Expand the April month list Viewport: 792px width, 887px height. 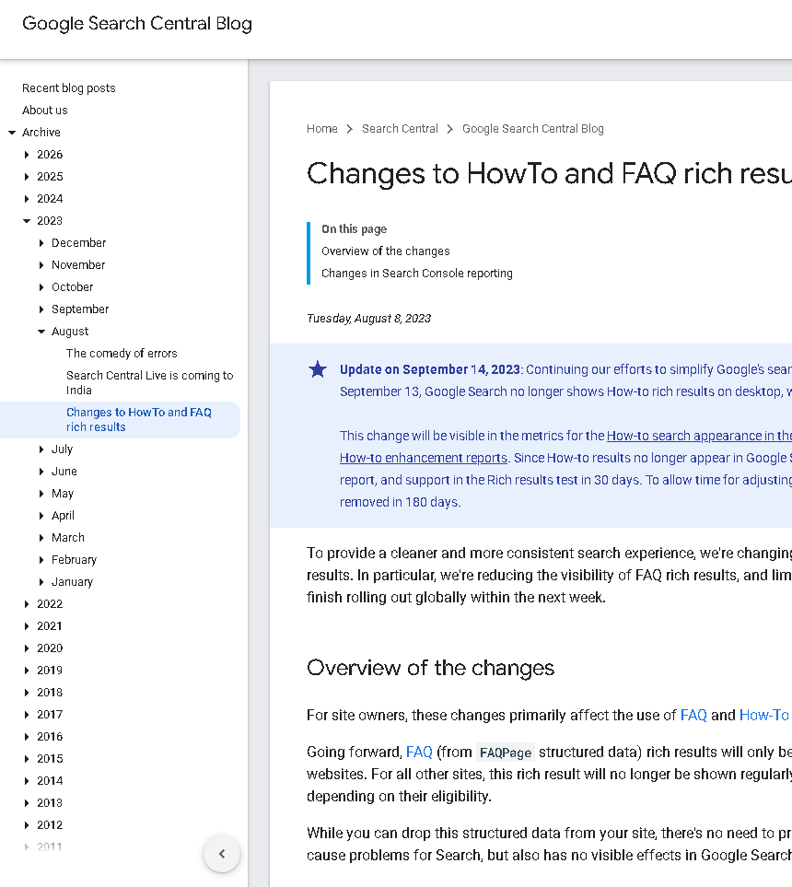[41, 515]
